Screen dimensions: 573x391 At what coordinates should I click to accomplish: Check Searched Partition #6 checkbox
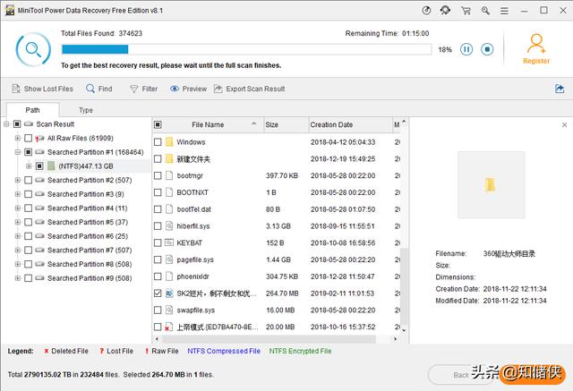point(28,236)
